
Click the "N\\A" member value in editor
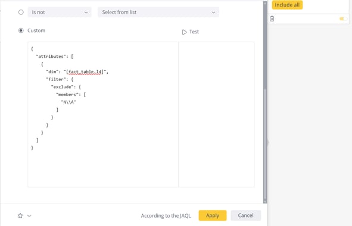click(68, 102)
